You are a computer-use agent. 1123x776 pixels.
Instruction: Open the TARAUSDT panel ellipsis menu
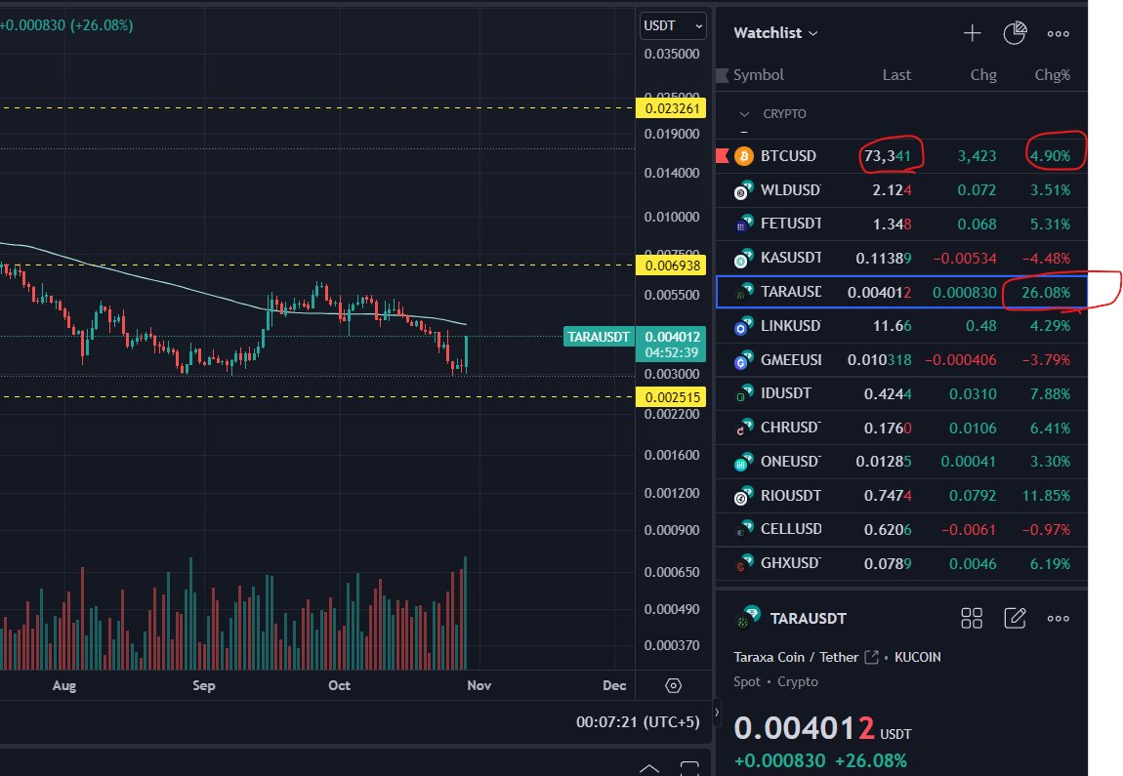(1058, 618)
